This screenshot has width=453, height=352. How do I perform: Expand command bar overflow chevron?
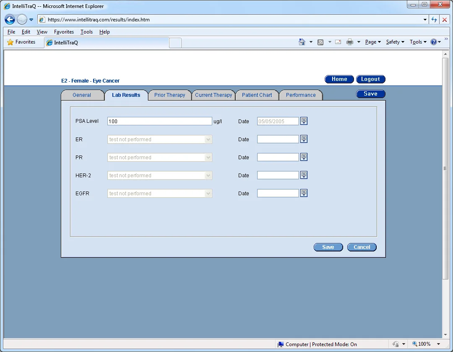(446, 39)
